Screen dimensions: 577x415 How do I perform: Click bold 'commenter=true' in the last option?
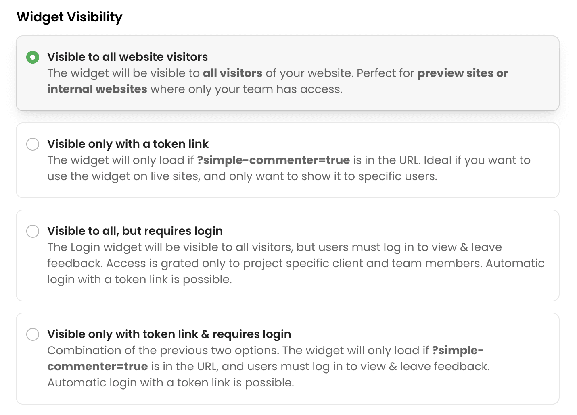[x=98, y=367]
